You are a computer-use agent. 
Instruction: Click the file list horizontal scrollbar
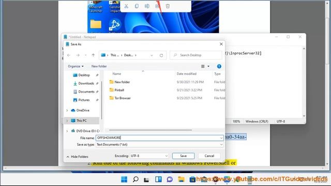click(x=151, y=130)
